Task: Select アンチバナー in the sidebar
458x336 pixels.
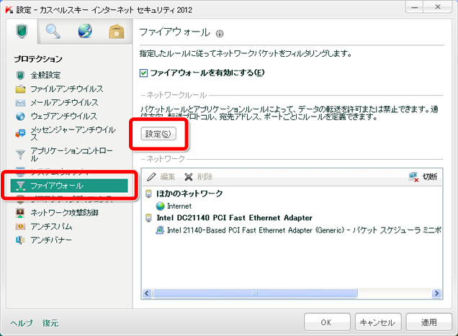Action: coord(51,240)
